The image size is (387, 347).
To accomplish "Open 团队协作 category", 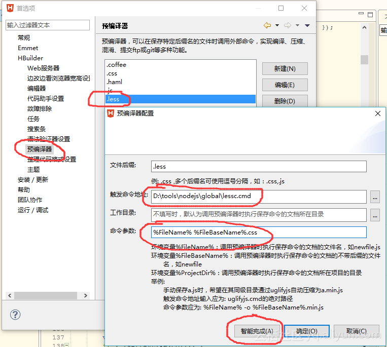I will [x=30, y=200].
